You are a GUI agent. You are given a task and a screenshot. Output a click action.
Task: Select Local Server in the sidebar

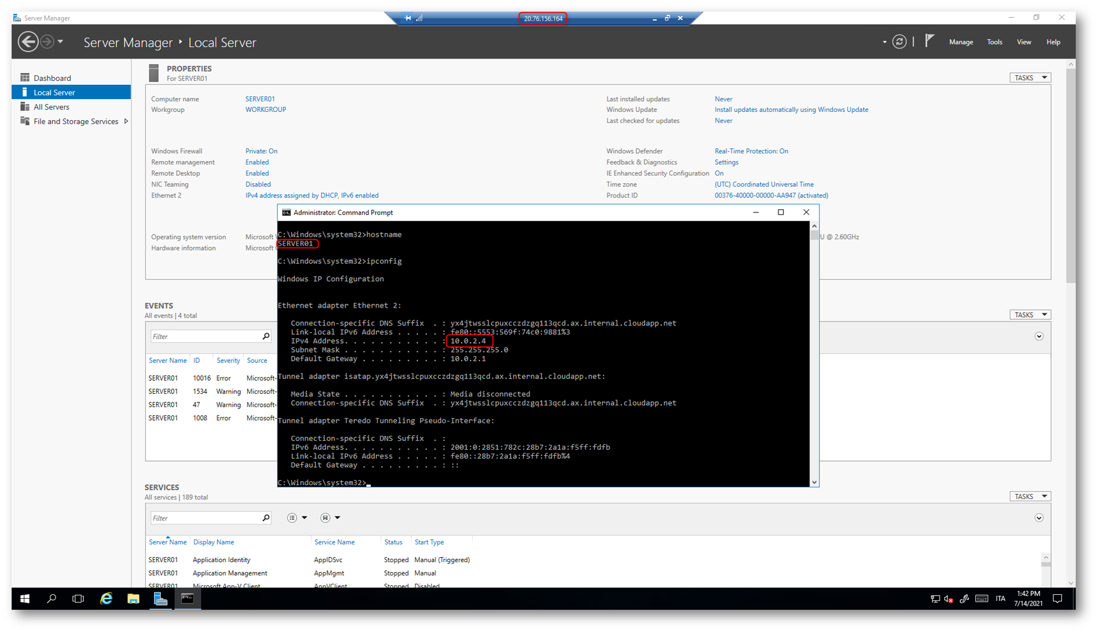[71, 92]
